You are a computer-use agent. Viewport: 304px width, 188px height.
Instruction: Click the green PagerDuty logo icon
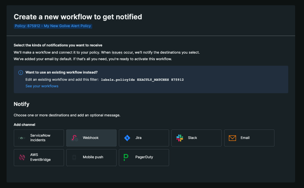tap(126, 157)
